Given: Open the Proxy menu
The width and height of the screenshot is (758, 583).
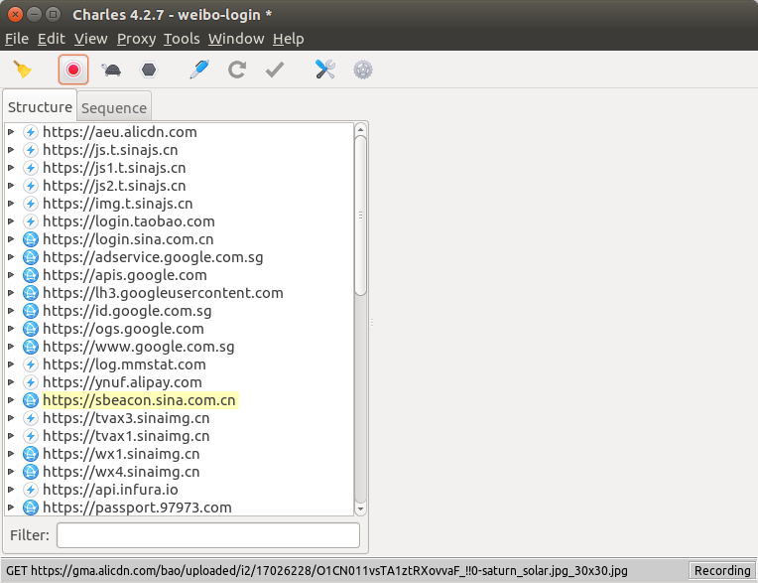Looking at the screenshot, I should (x=136, y=39).
